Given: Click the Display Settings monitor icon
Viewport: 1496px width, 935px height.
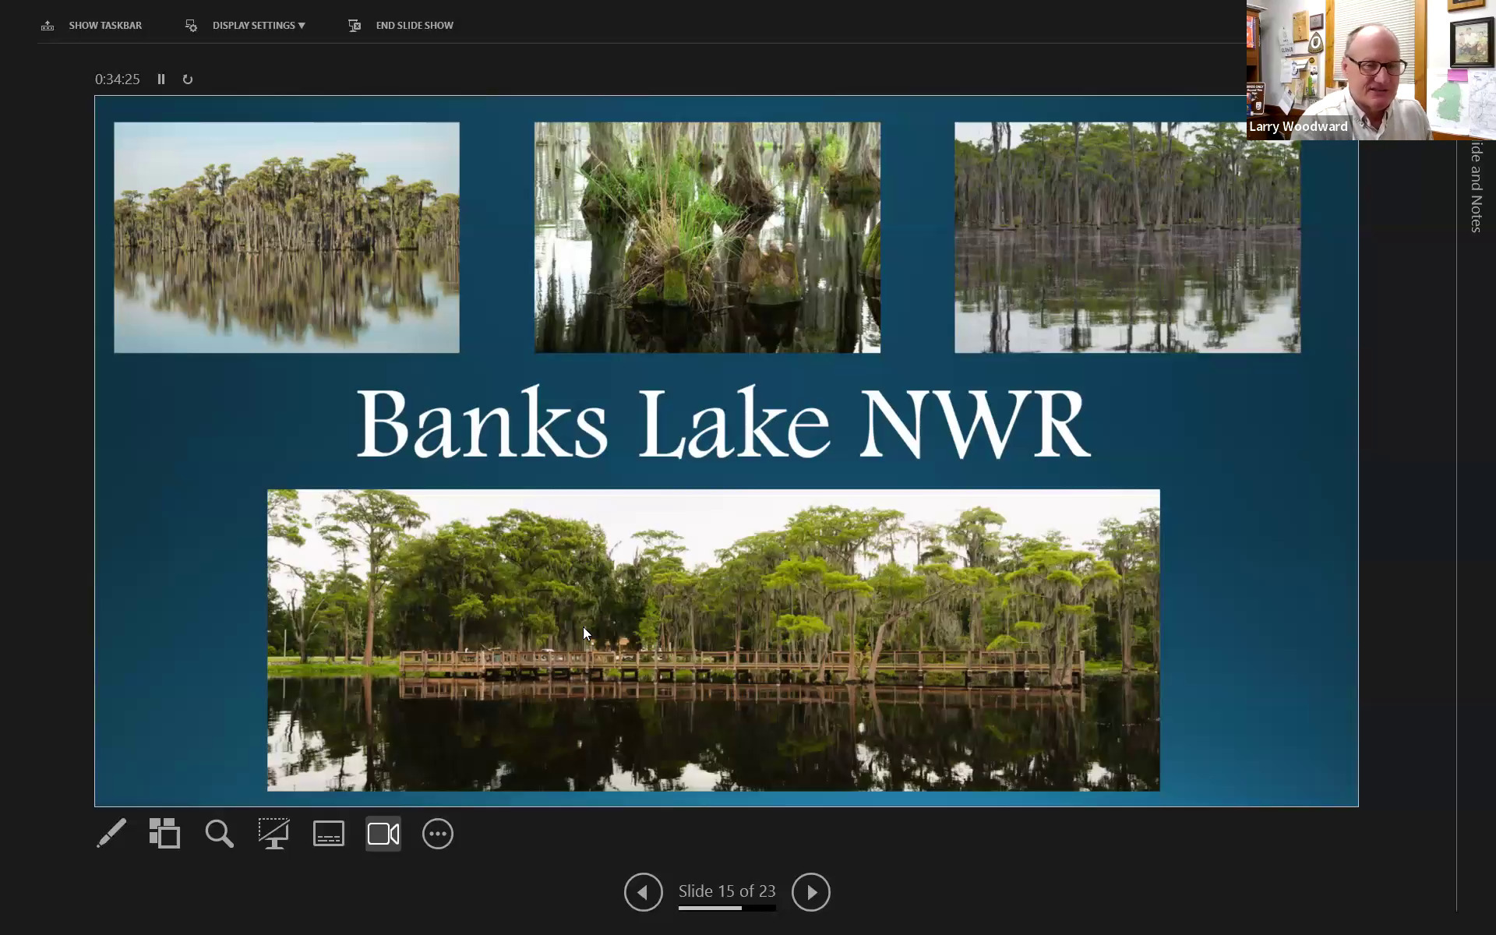Looking at the screenshot, I should 191,26.
